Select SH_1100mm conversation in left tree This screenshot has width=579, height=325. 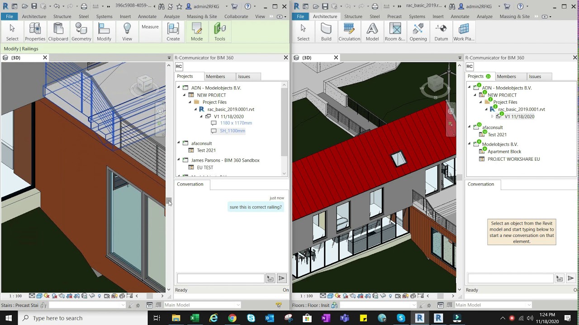[233, 131]
